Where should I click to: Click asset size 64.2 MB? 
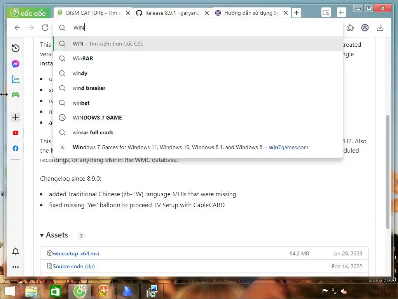click(299, 253)
